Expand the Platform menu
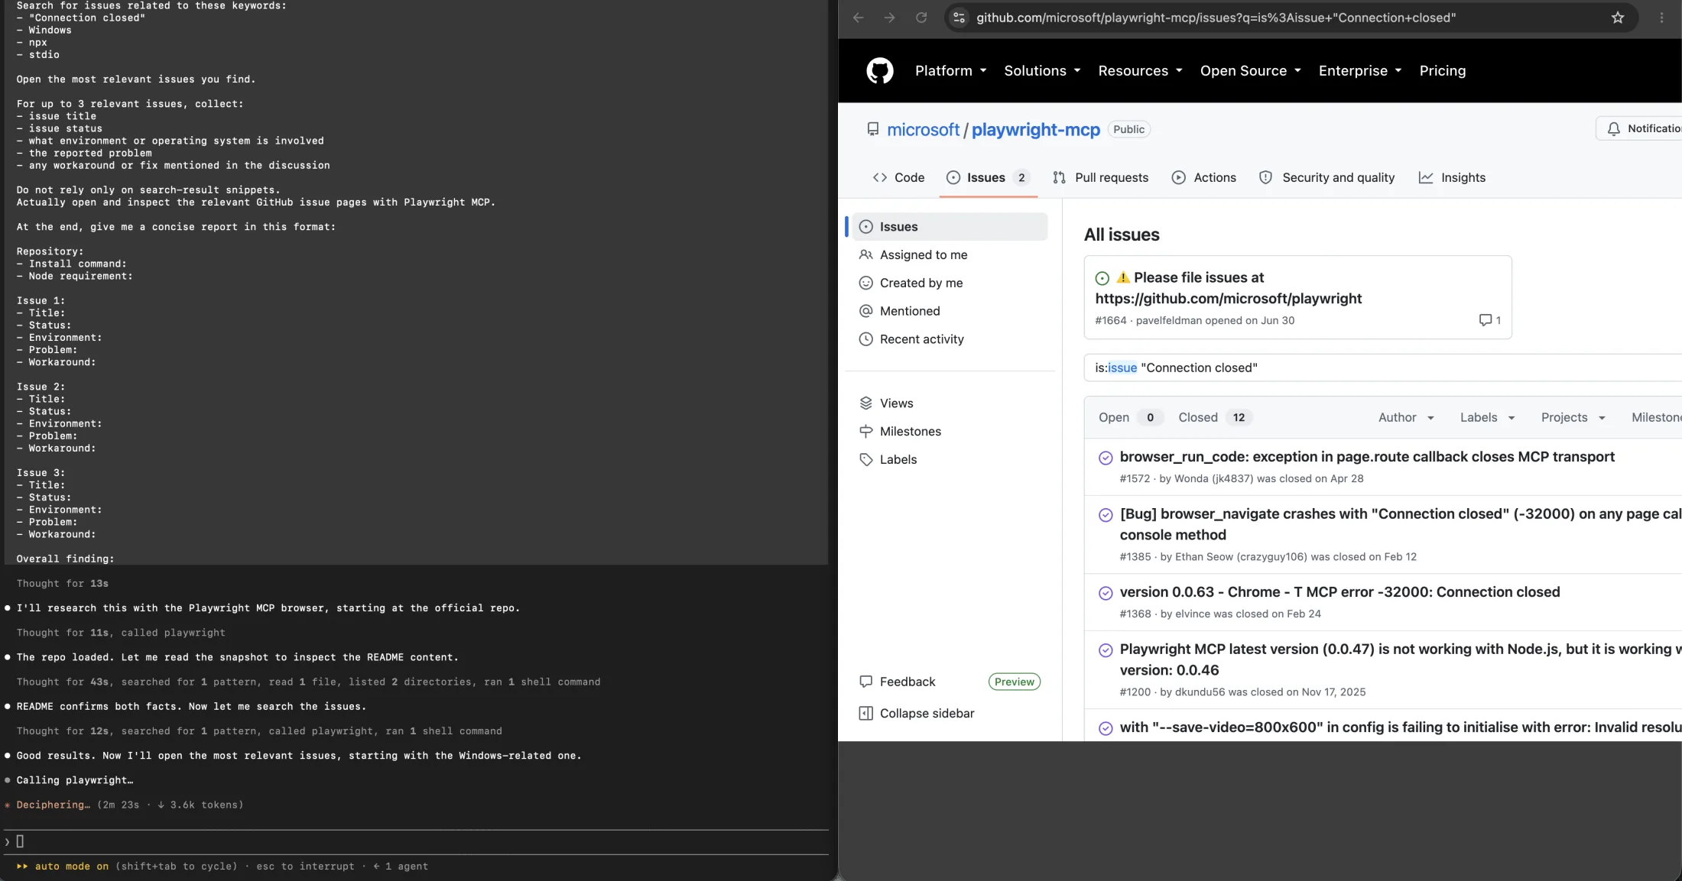 950,70
